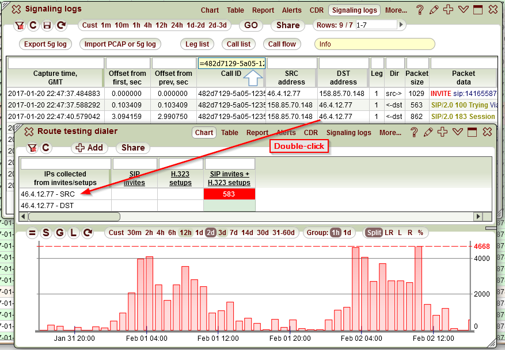Switch to the Table tab in Signaling logs
505x350 pixels.
[236, 10]
